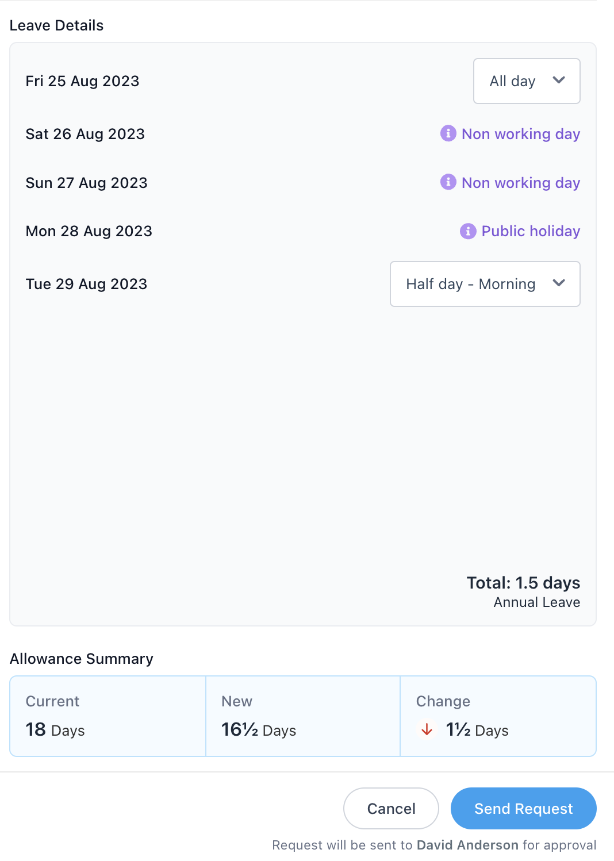Click David Anderson approver name
Screen dimensions: 614x861
[x=467, y=845]
